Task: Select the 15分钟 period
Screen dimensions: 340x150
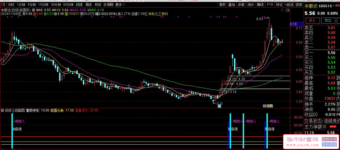Action: 43,5
